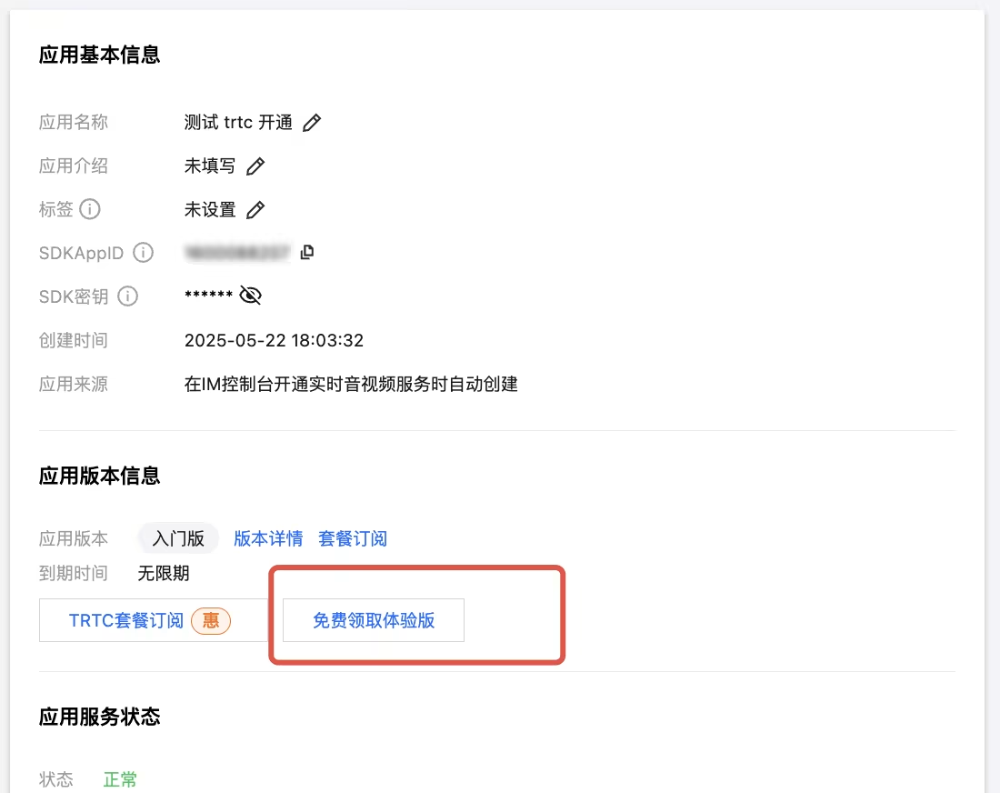Screen dimensions: 1000x793
Task: Copy the SDKAppID with the copy icon
Action: click(x=307, y=252)
